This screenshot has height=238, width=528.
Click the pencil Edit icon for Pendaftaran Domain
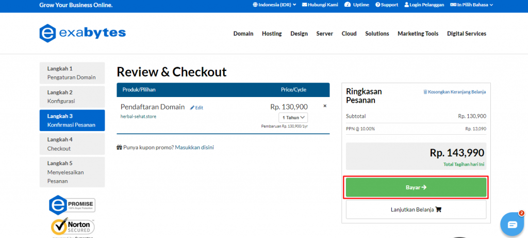[192, 107]
